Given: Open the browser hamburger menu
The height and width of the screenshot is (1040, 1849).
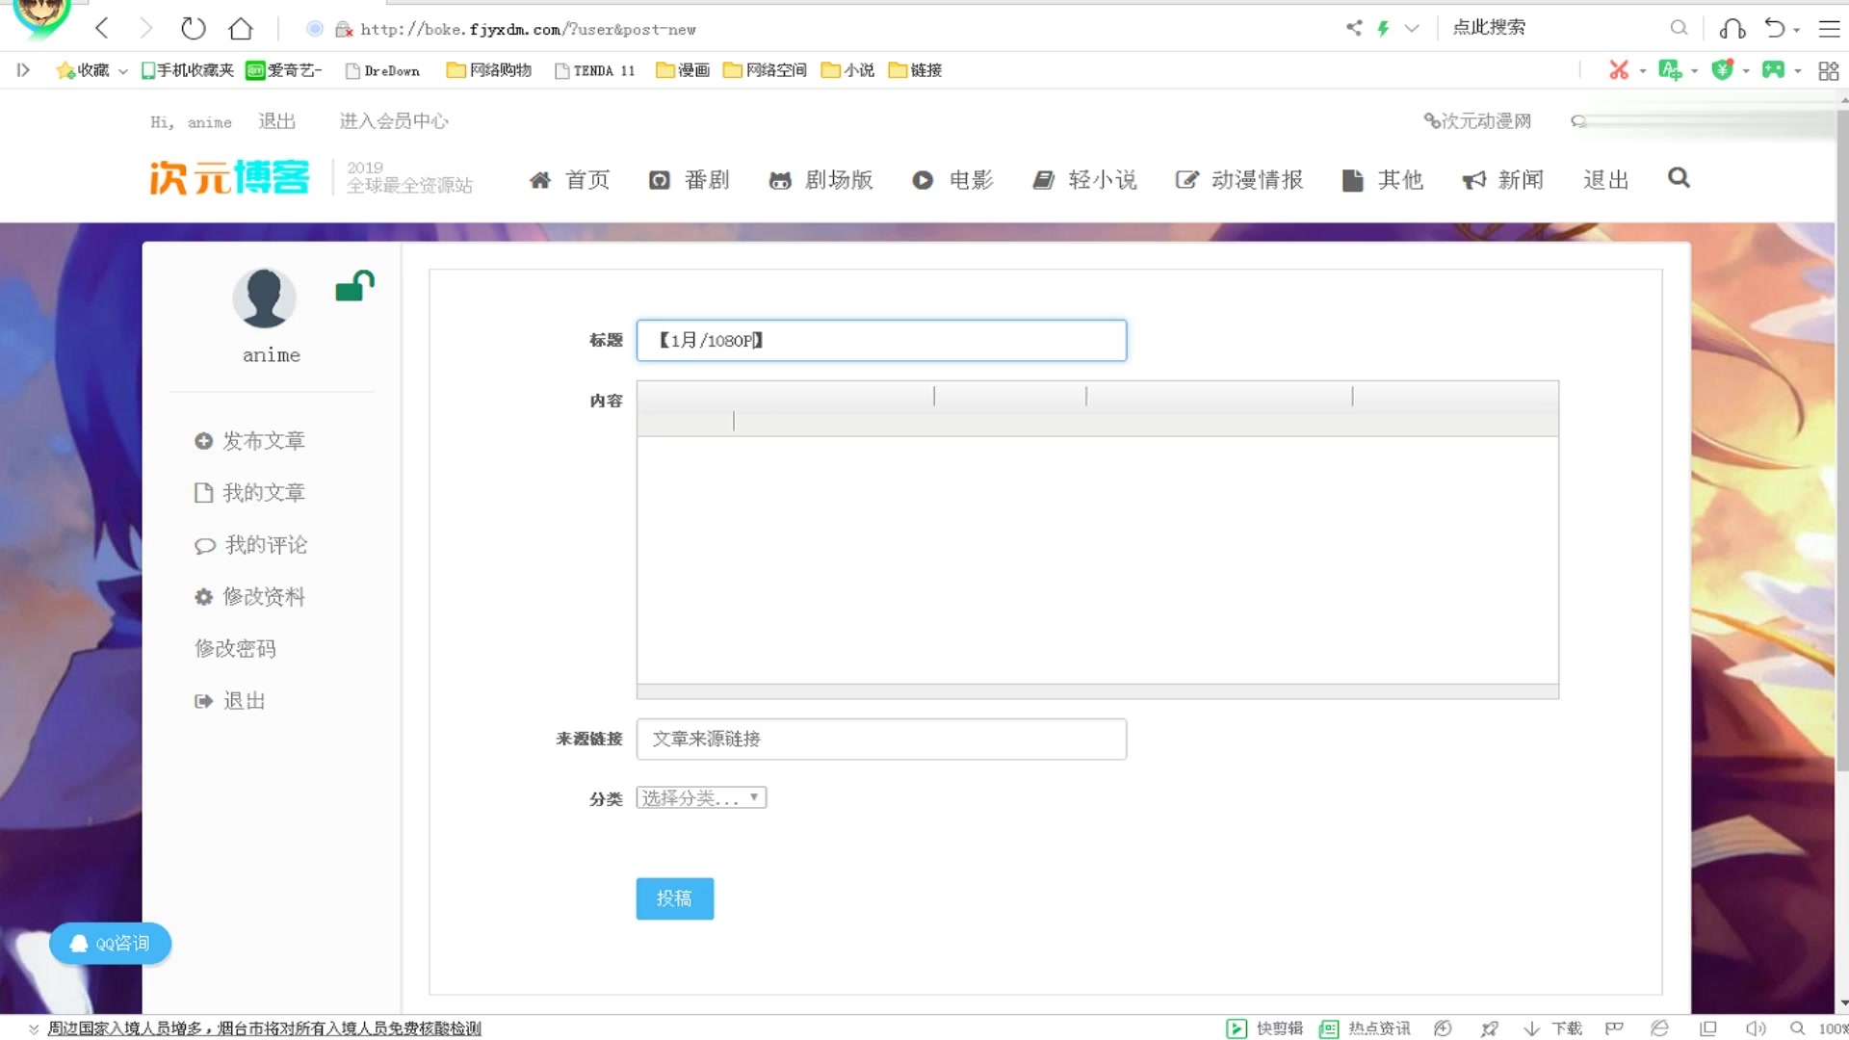Looking at the screenshot, I should [x=1829, y=29].
